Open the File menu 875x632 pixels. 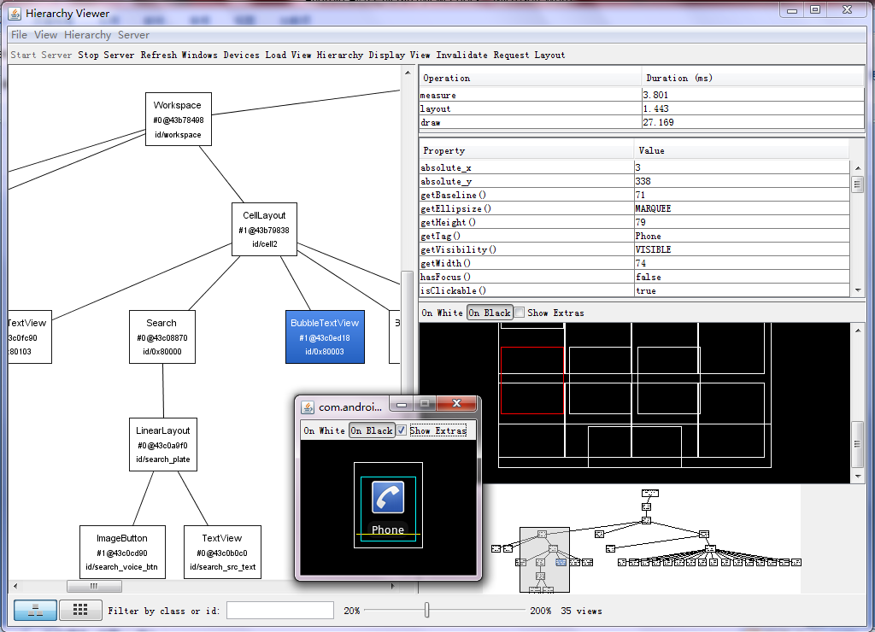18,35
